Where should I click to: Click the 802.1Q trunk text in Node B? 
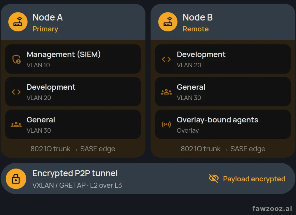(x=223, y=149)
